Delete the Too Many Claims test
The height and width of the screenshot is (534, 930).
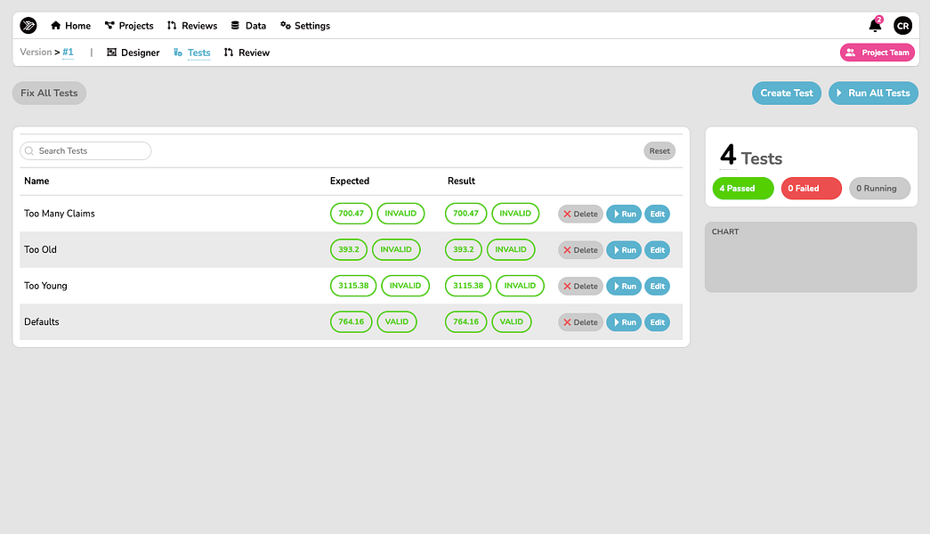point(580,214)
